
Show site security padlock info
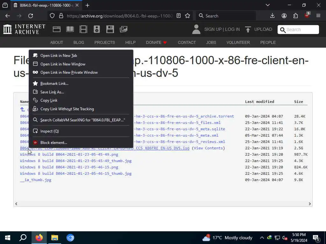(x=61, y=16)
